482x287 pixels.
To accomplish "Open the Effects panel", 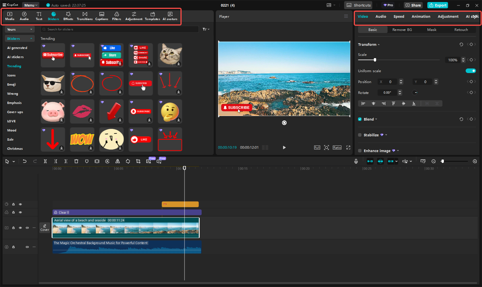I will click(x=68, y=16).
